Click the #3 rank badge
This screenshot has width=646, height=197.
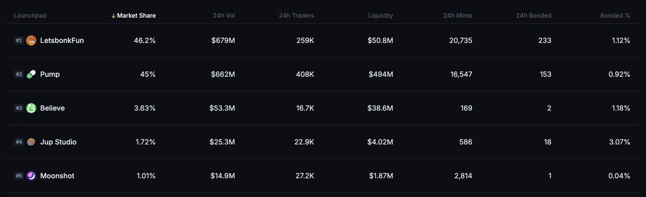pos(19,108)
